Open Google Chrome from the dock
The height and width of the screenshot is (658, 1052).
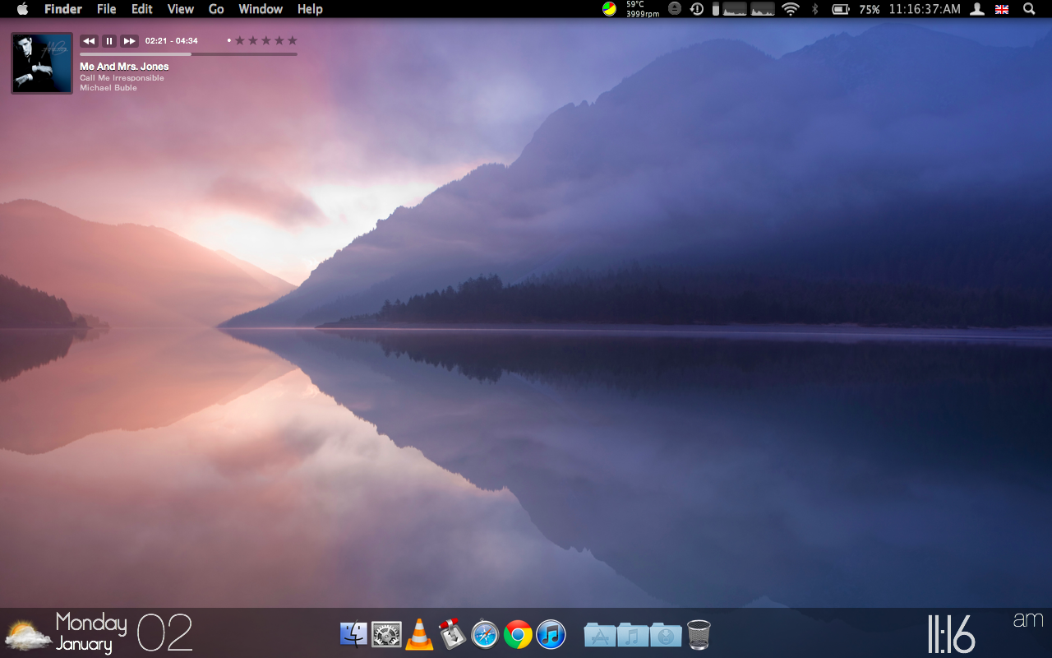(518, 634)
